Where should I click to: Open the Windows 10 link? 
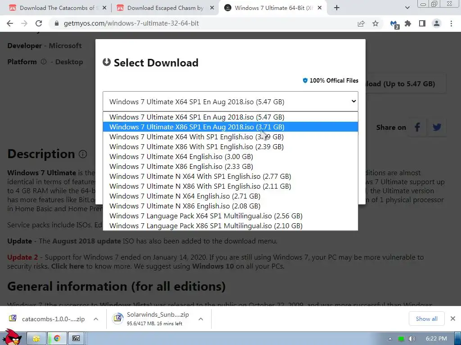pyautogui.click(x=213, y=266)
